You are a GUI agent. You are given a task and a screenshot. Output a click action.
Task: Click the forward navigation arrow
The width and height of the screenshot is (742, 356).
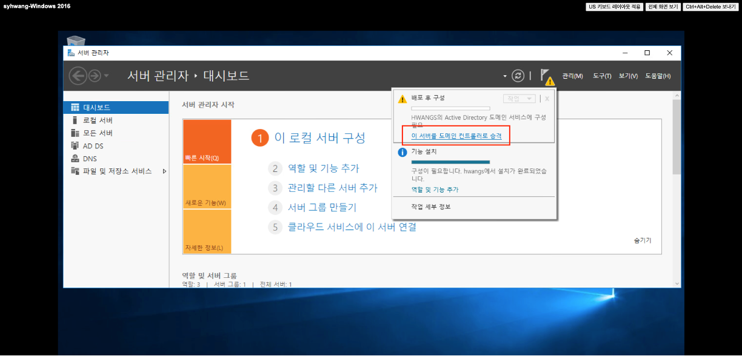click(95, 76)
